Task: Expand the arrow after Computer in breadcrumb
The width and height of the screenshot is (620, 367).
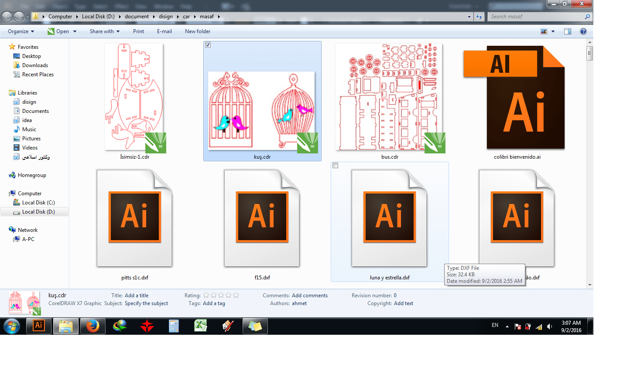Action: (x=77, y=17)
